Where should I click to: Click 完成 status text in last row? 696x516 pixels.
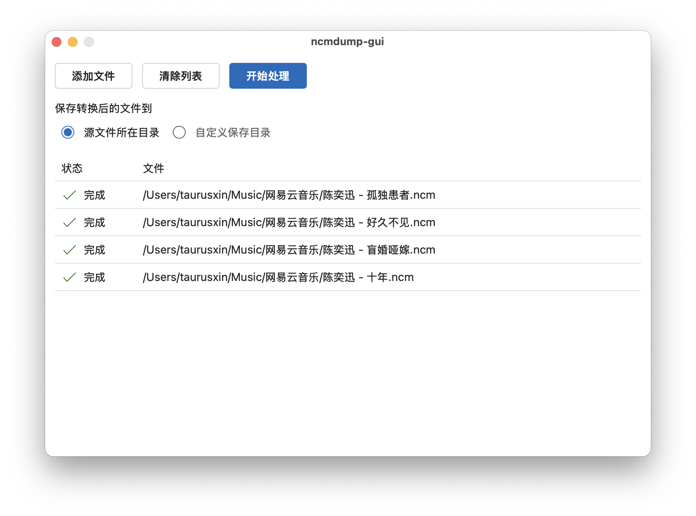(94, 277)
